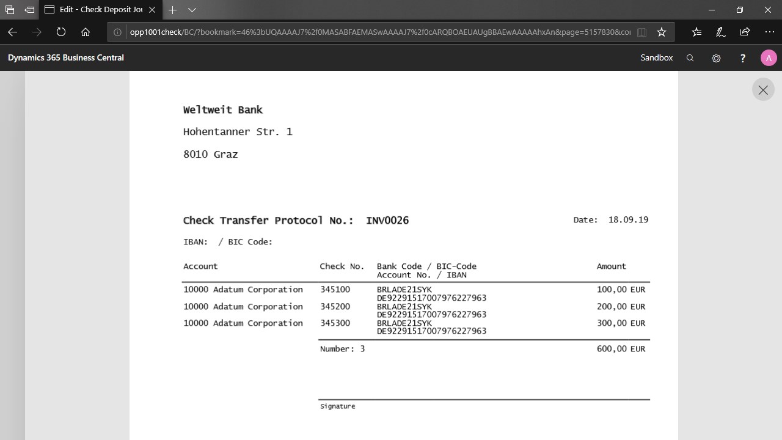The height and width of the screenshot is (440, 782).
Task: Select Adatum Corporation in 345100 row
Action: [x=258, y=290]
